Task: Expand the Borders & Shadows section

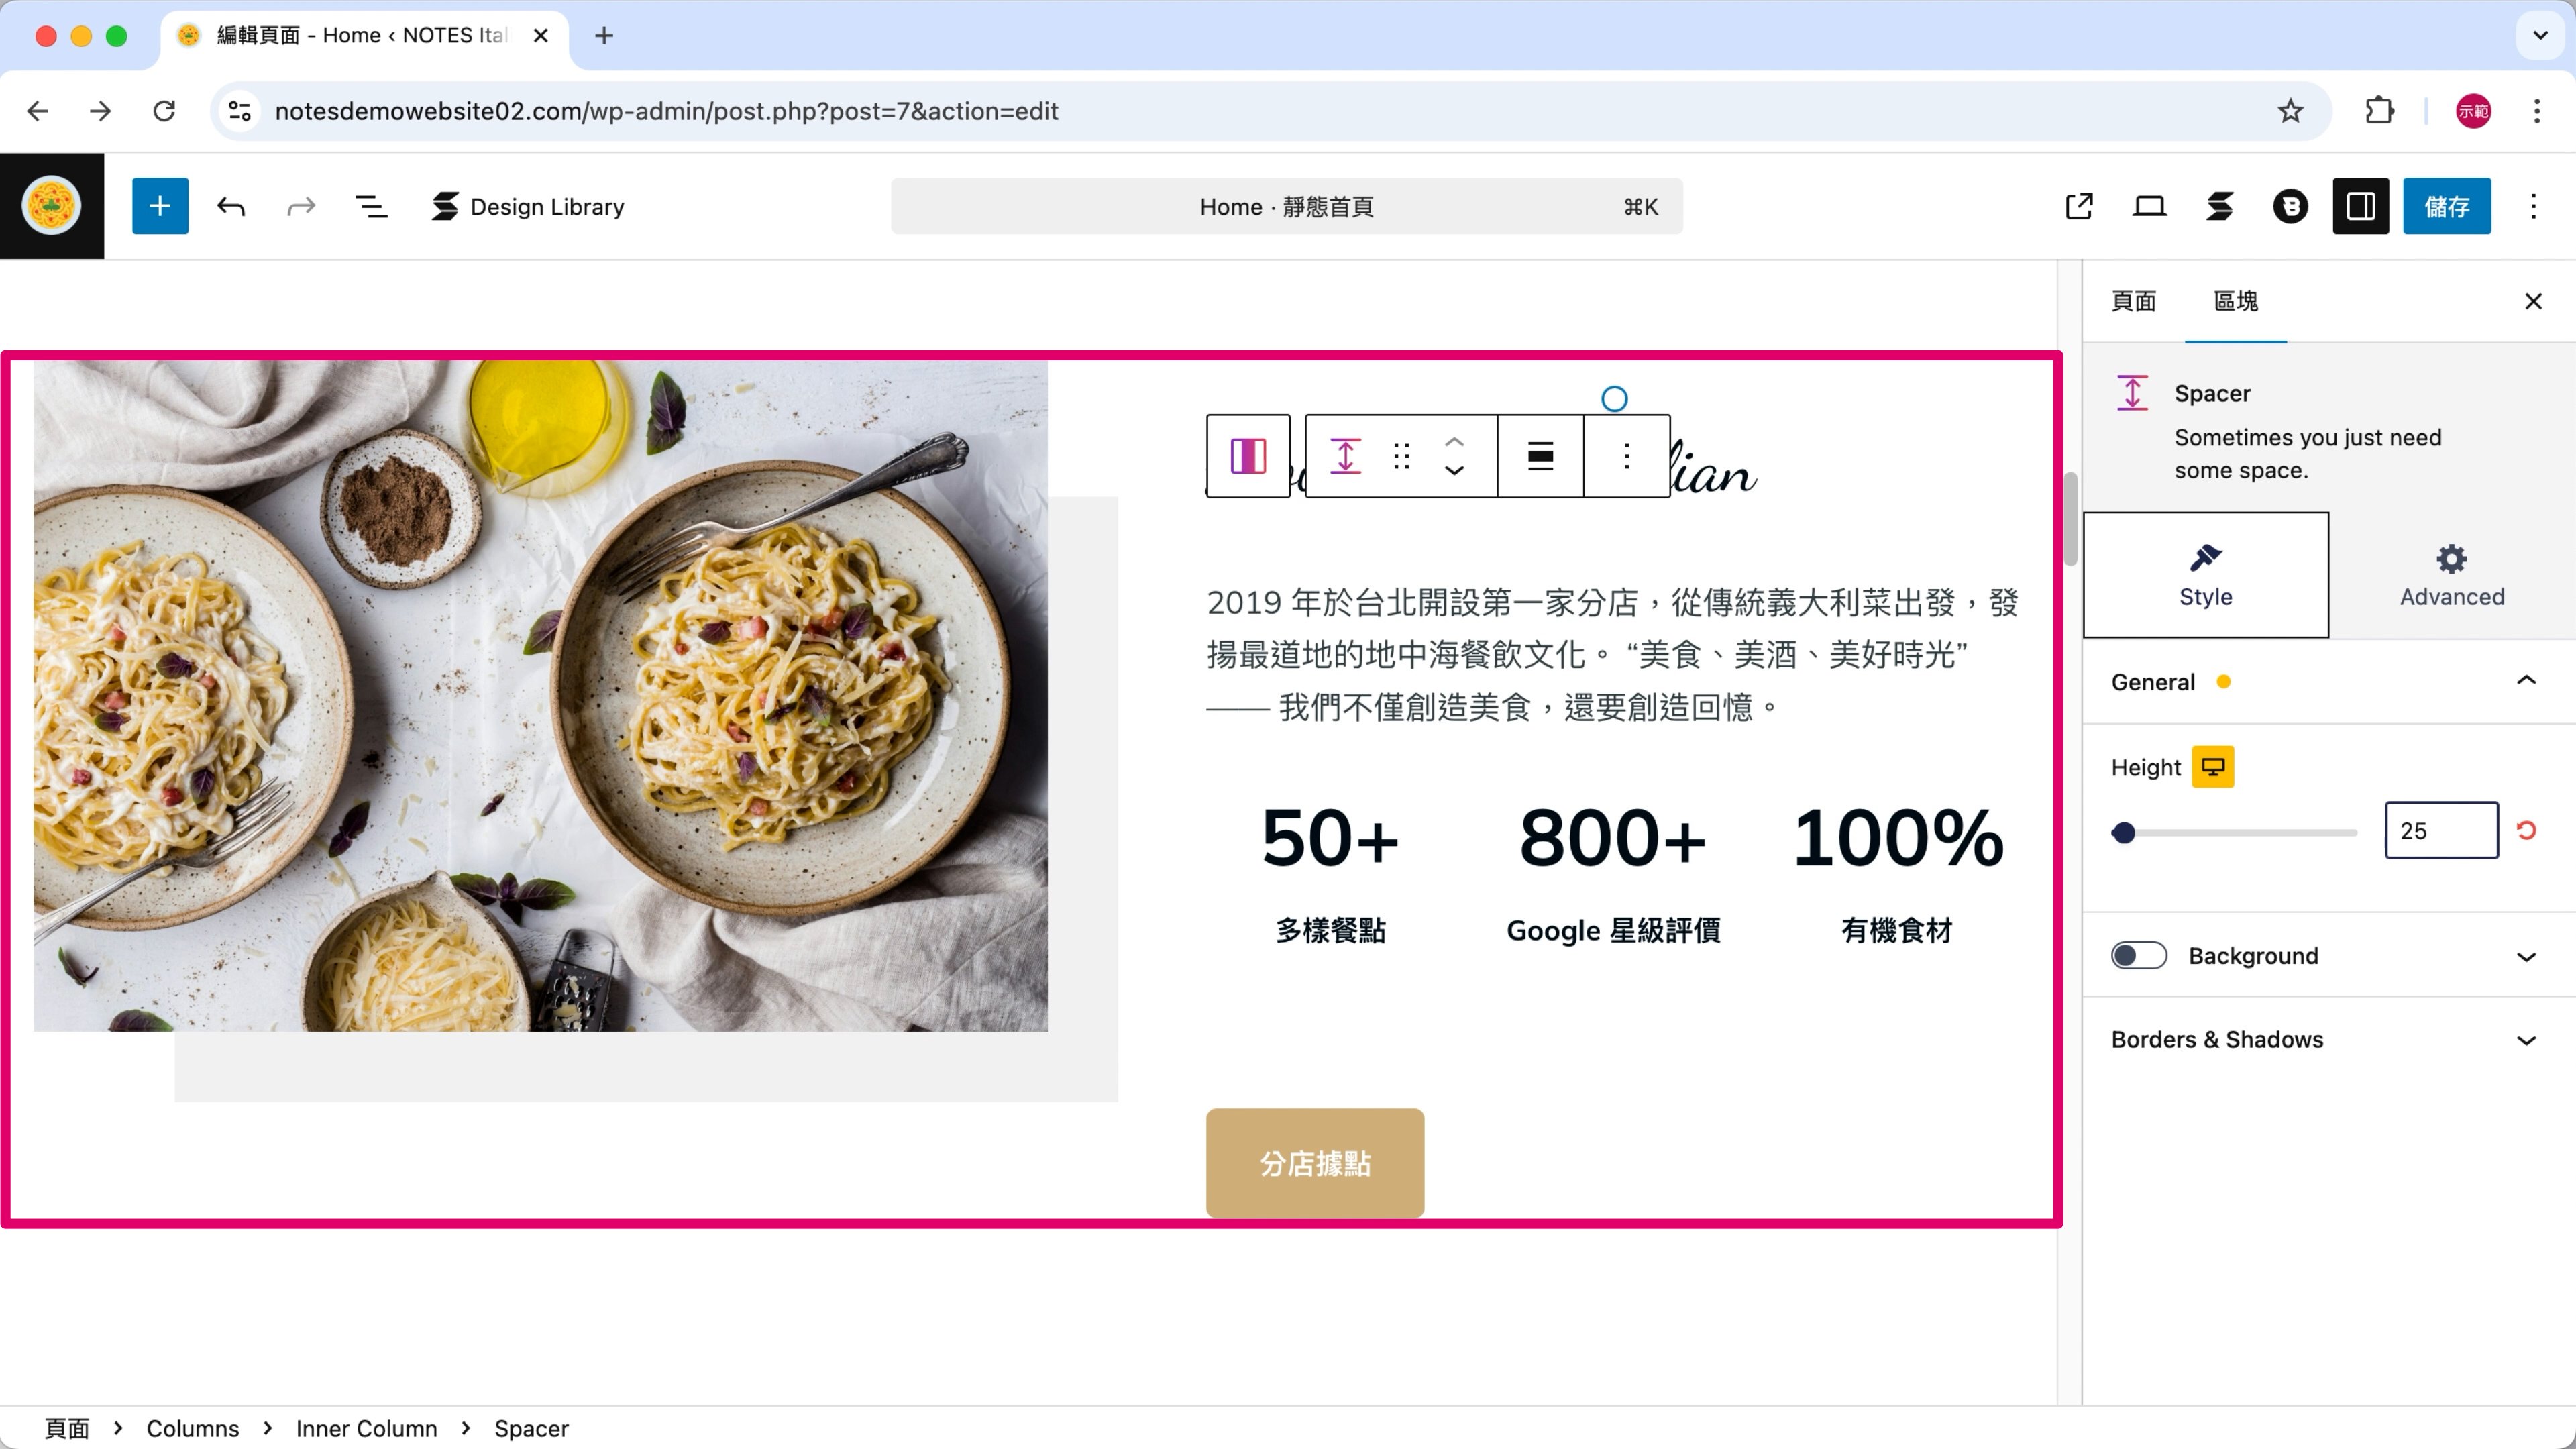Action: coord(2526,1040)
